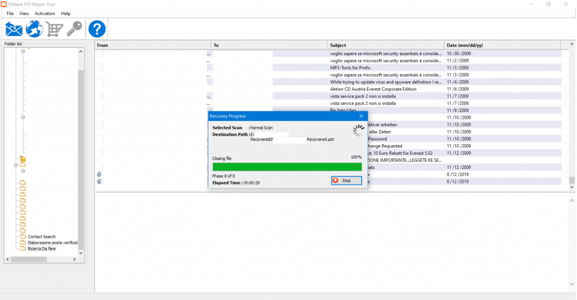Close the Recovery Progress dialog

click(x=361, y=116)
